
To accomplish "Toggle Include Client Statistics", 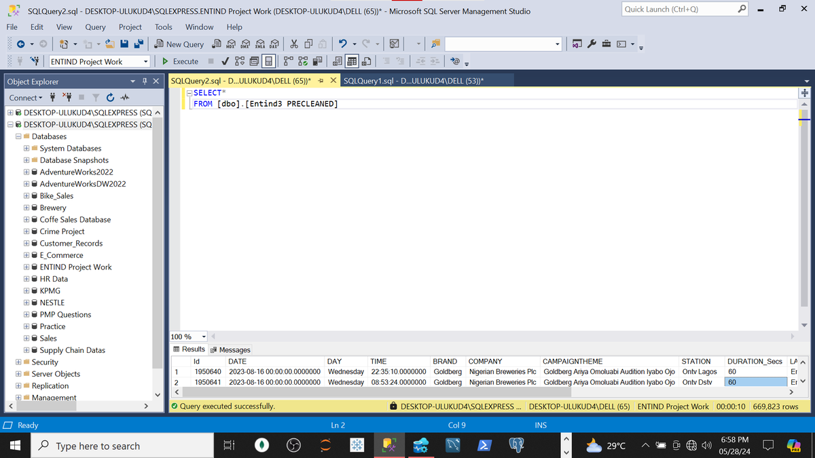I will tap(317, 61).
